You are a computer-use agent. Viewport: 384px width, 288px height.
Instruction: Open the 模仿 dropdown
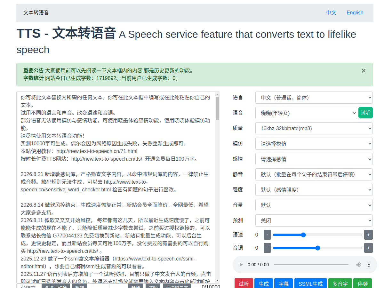[x=314, y=144]
